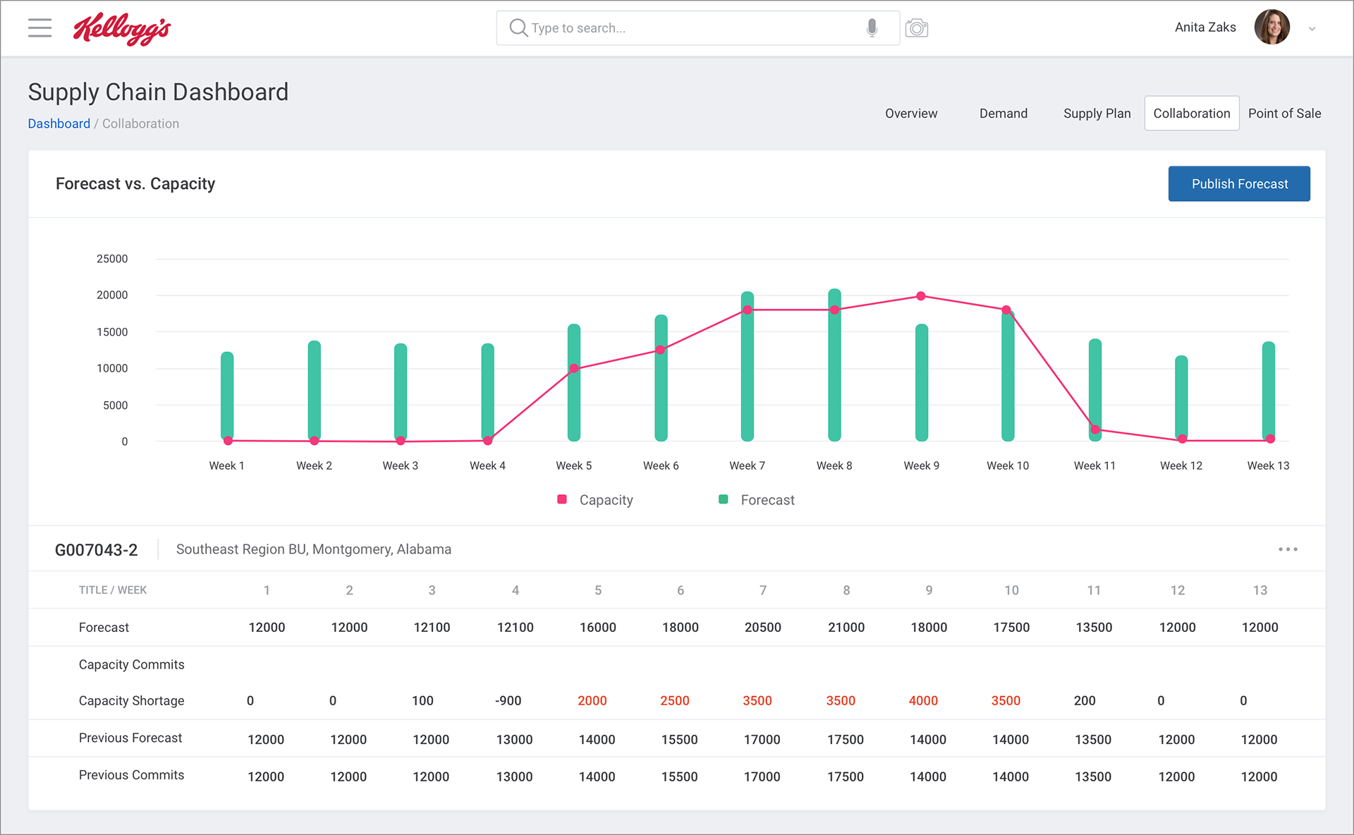The image size is (1354, 835).
Task: Toggle the Forecast legend series
Action: tap(757, 500)
